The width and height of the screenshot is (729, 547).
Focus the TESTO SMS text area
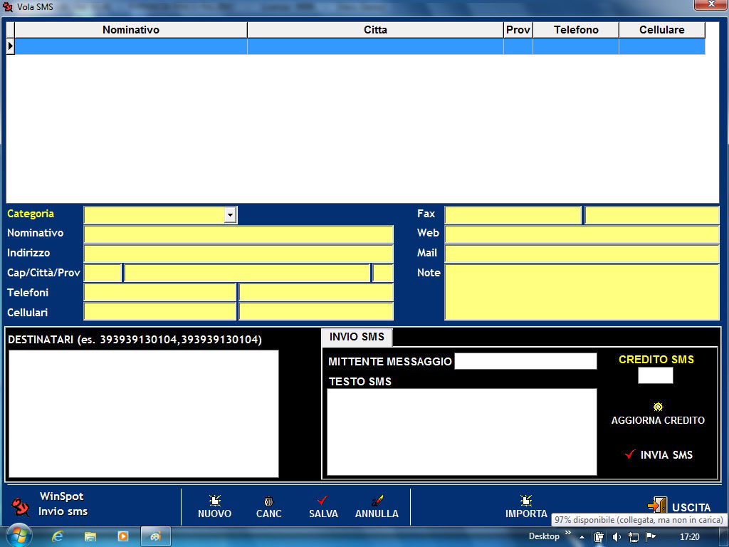point(461,432)
